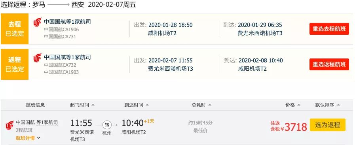The height and width of the screenshot is (145, 355).
Task: Open the 默认排序 sort dropdown
Action: 328,105
